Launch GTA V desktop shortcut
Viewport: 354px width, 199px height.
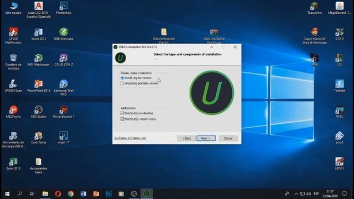pos(340,34)
